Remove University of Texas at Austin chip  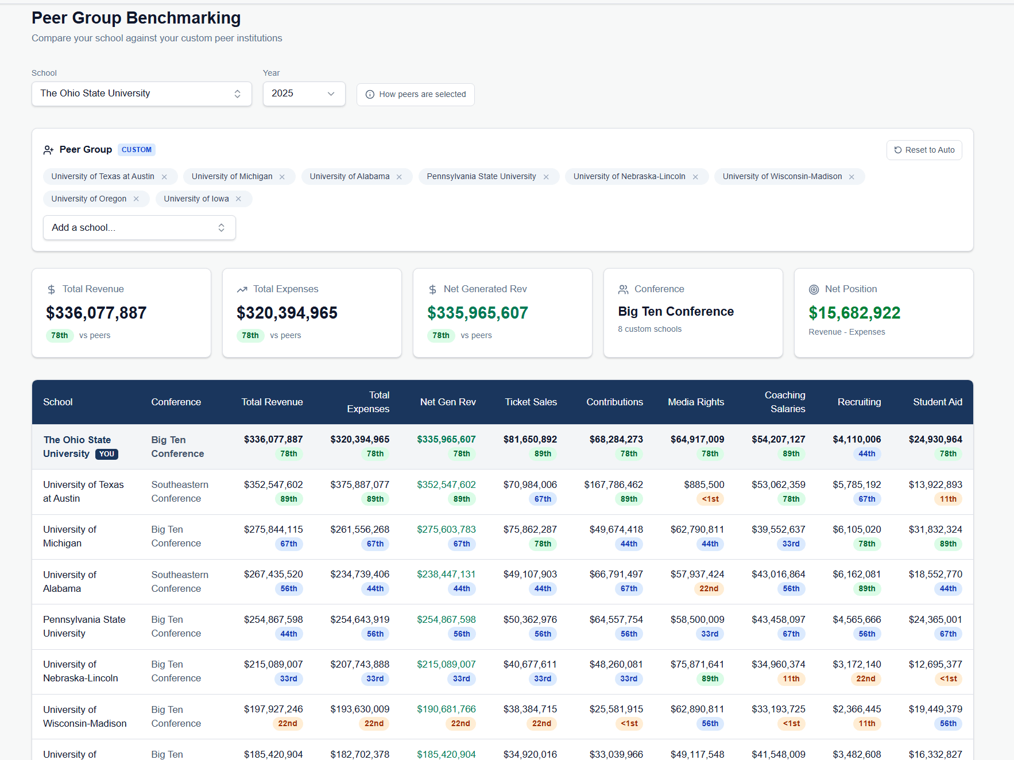[164, 177]
